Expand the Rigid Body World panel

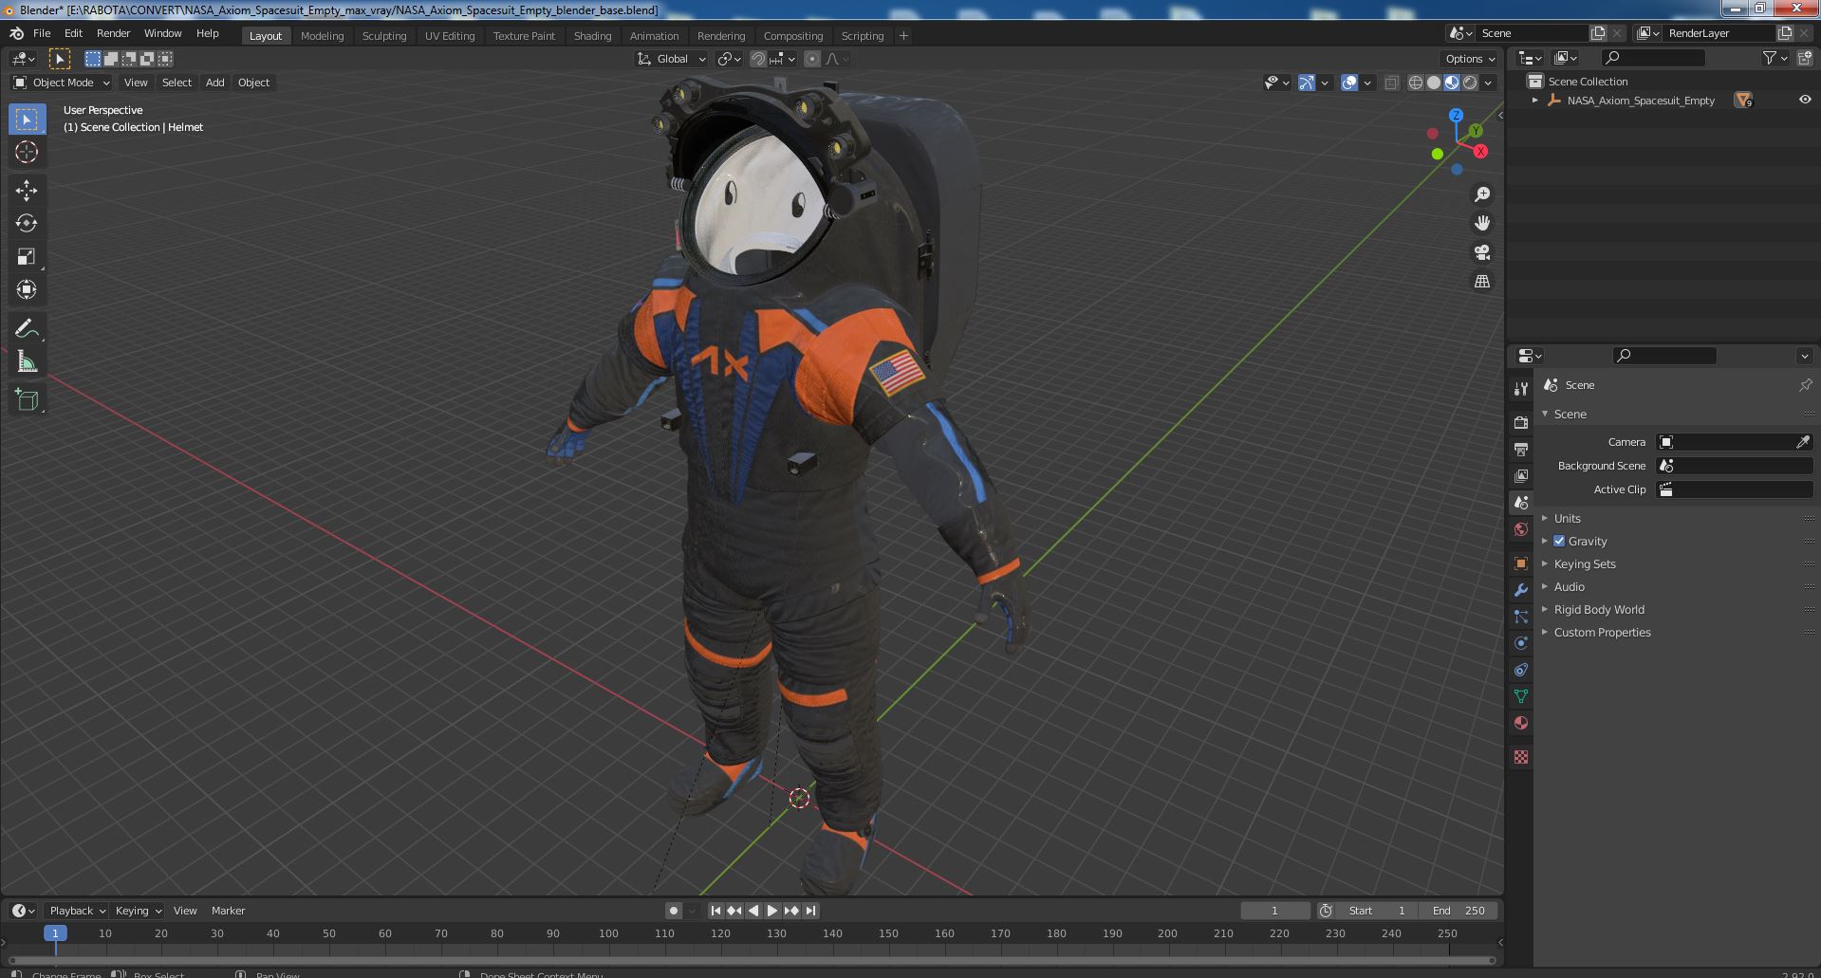[1598, 609]
